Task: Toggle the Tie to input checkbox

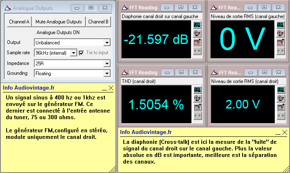Action: [81, 53]
